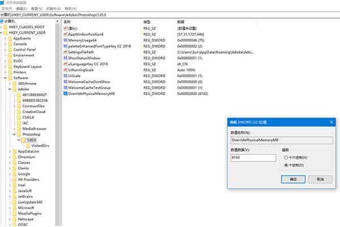Cancel the DWORD edit dialog
The width and height of the screenshot is (340, 227).
coord(320,179)
